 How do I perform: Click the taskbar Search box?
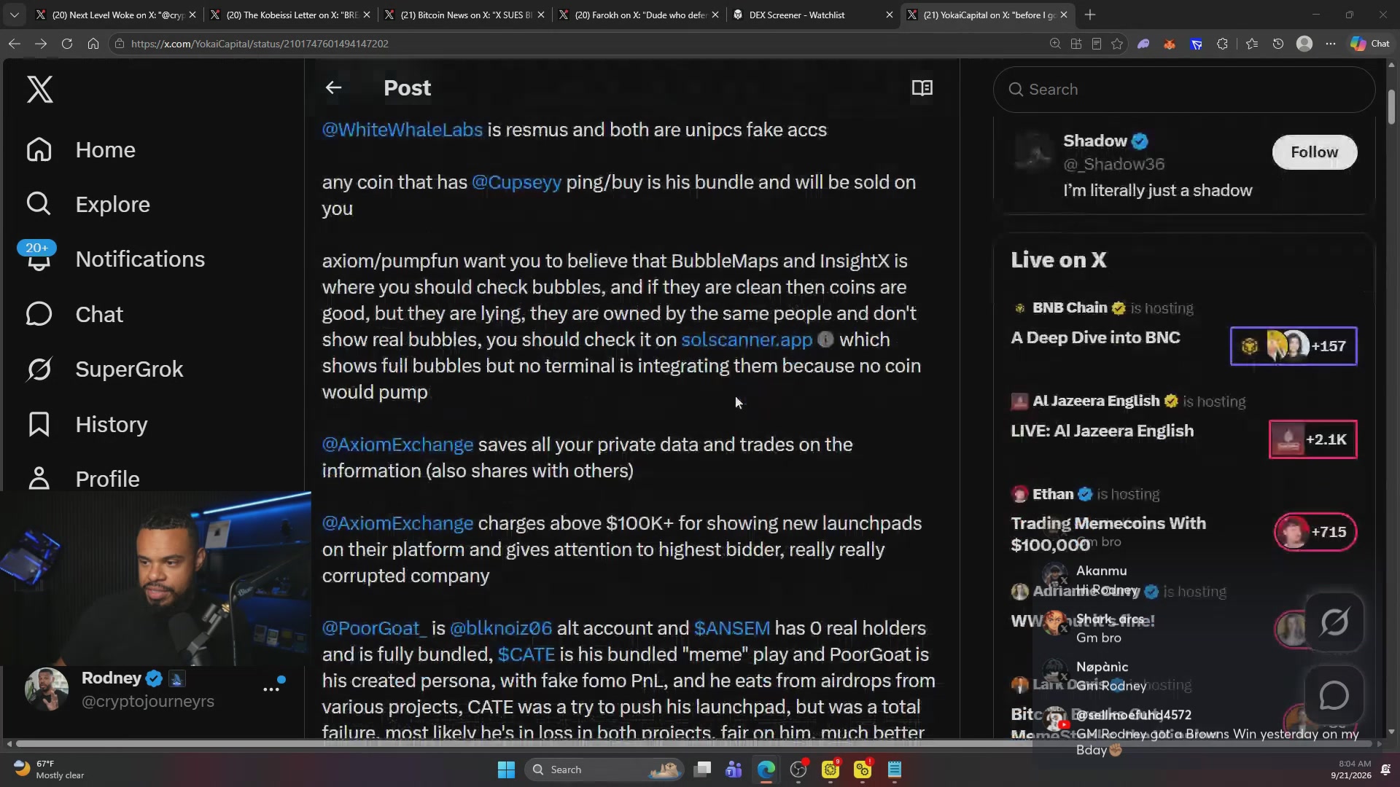click(604, 770)
